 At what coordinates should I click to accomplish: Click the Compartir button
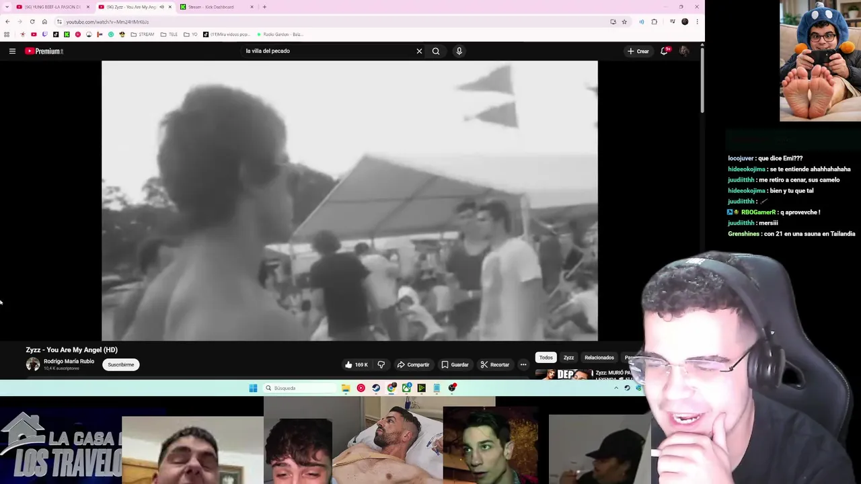point(413,365)
